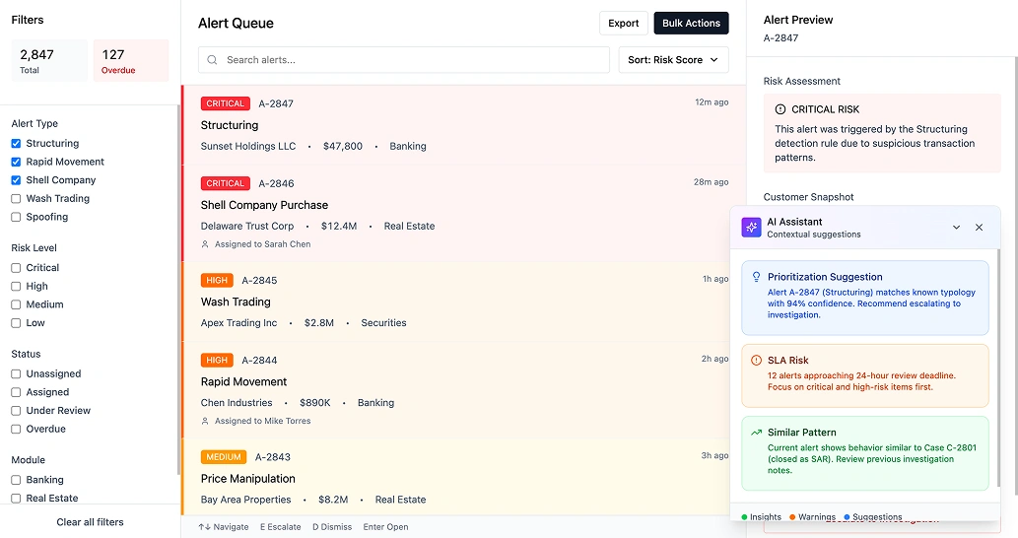The height and width of the screenshot is (538, 1018).
Task: Select the SLA Risk card
Action: tap(865, 375)
